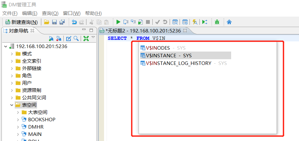This screenshot has width=299, height=141.
Task: Click the calendar-clock toolbar icon
Action: tap(185, 22)
